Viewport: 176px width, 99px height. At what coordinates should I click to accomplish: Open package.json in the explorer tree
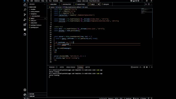point(37,27)
